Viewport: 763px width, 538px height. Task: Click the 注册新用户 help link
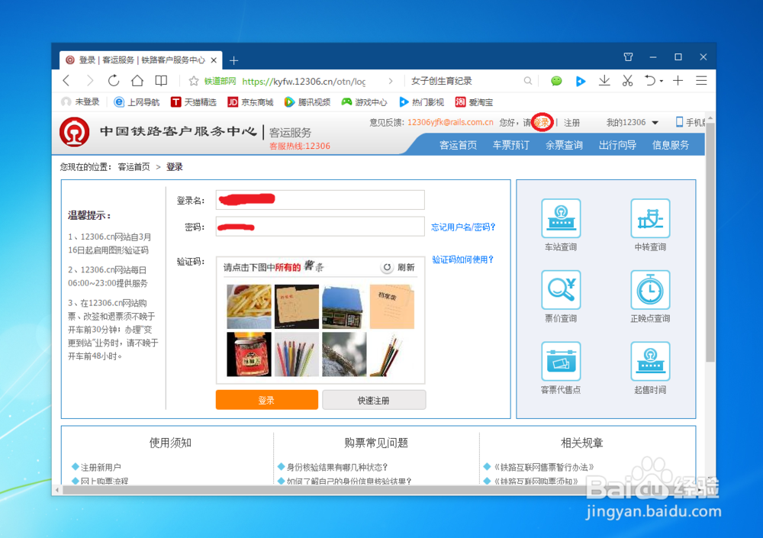tap(101, 467)
